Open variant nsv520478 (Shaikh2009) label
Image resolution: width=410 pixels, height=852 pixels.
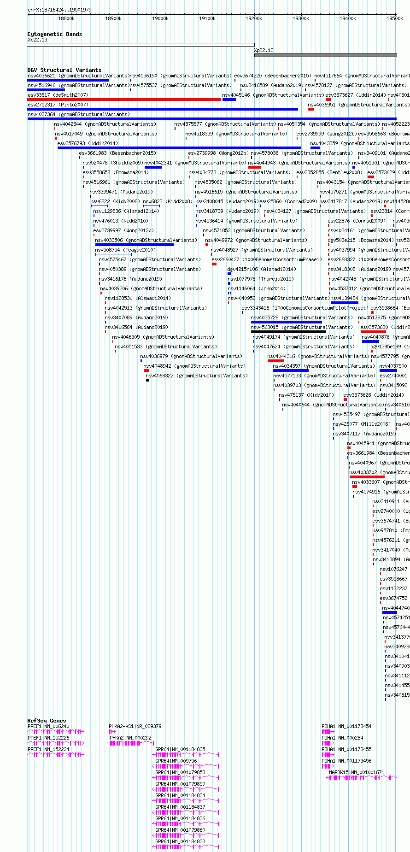tap(113, 163)
